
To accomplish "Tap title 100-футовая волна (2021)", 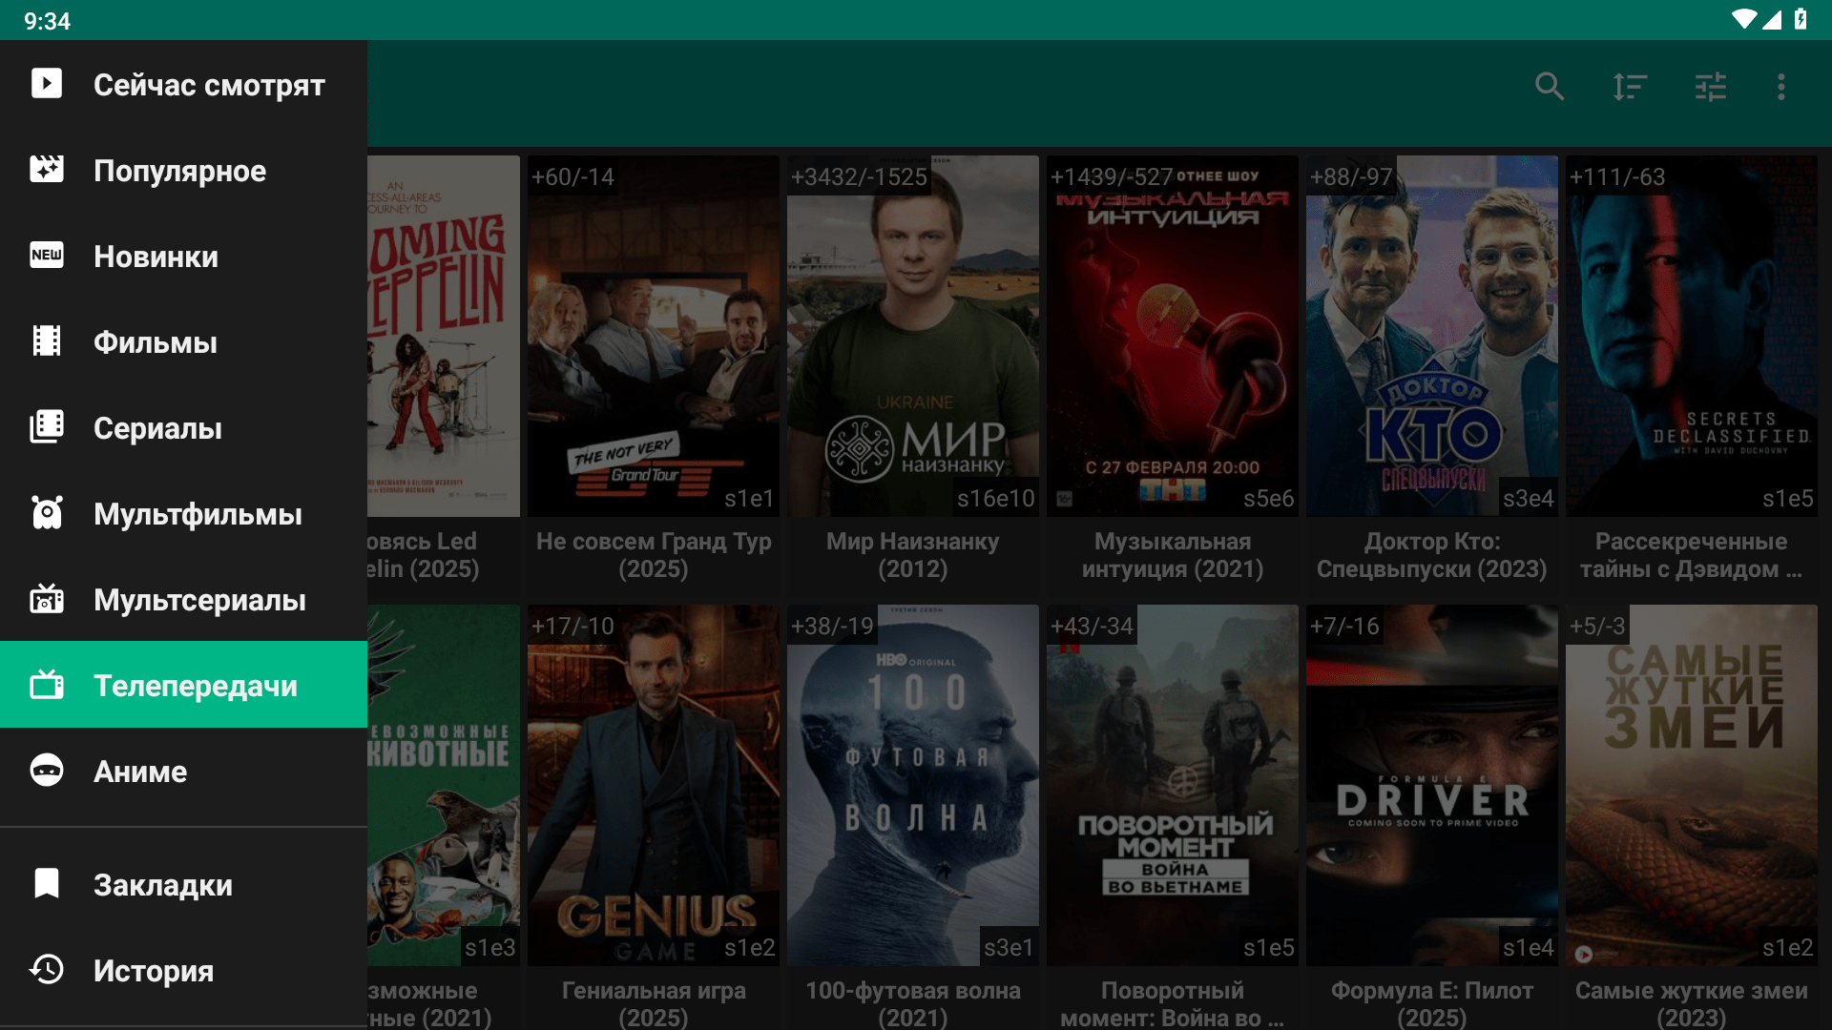I will 913,1003.
